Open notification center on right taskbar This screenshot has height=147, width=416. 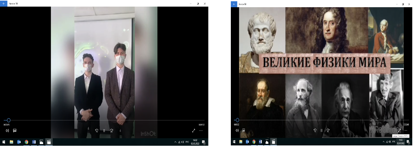pos(408,142)
